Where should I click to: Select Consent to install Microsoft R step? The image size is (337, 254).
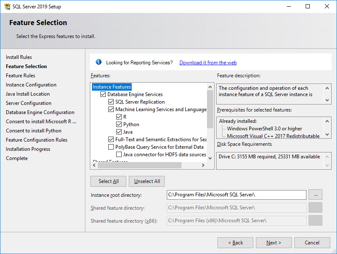click(41, 122)
